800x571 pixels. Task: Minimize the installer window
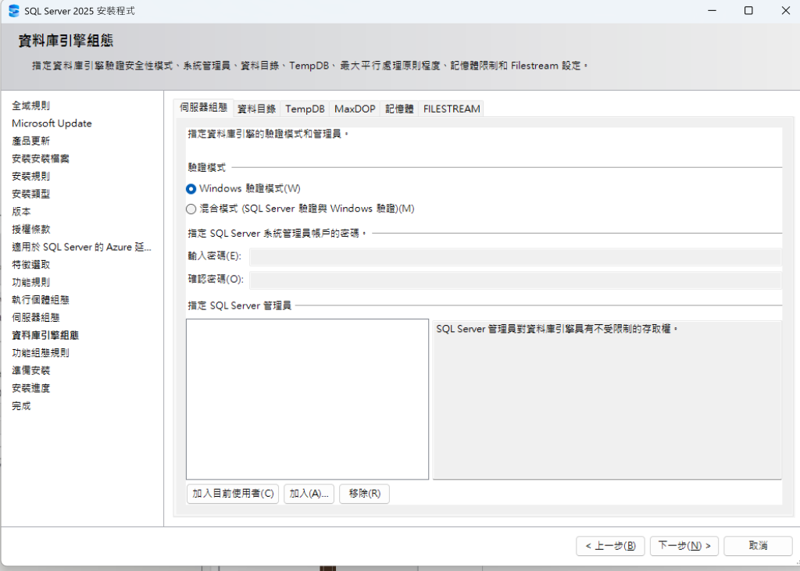[712, 11]
